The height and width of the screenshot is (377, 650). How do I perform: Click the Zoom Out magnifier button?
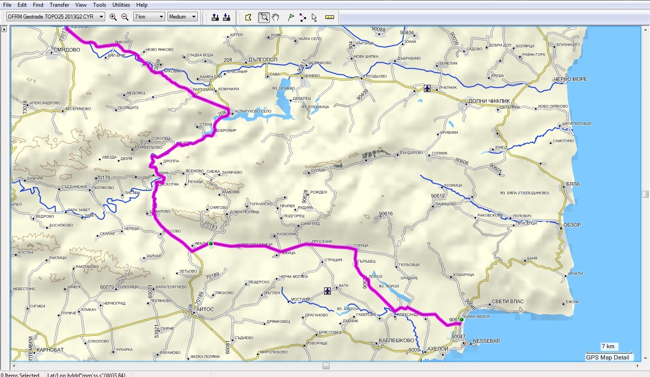coord(125,17)
